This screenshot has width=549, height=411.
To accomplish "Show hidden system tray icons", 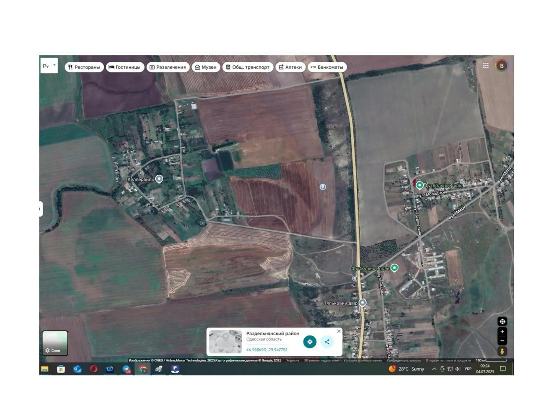I will coord(434,369).
